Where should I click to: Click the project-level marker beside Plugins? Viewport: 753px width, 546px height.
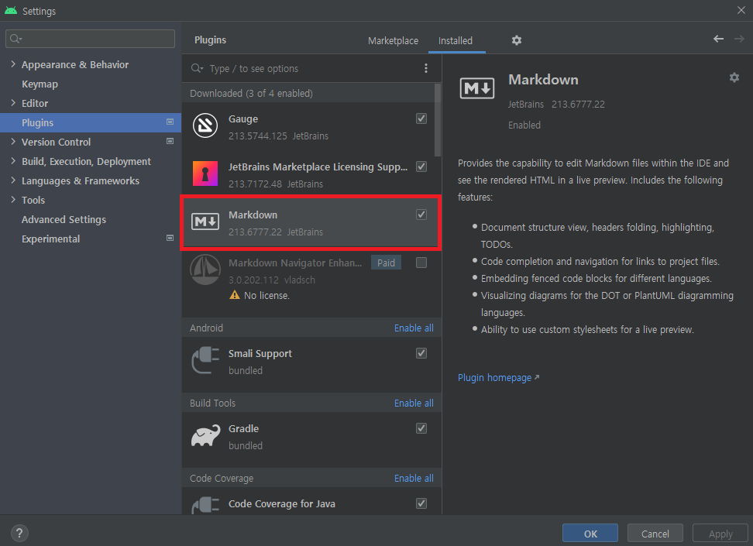point(170,122)
